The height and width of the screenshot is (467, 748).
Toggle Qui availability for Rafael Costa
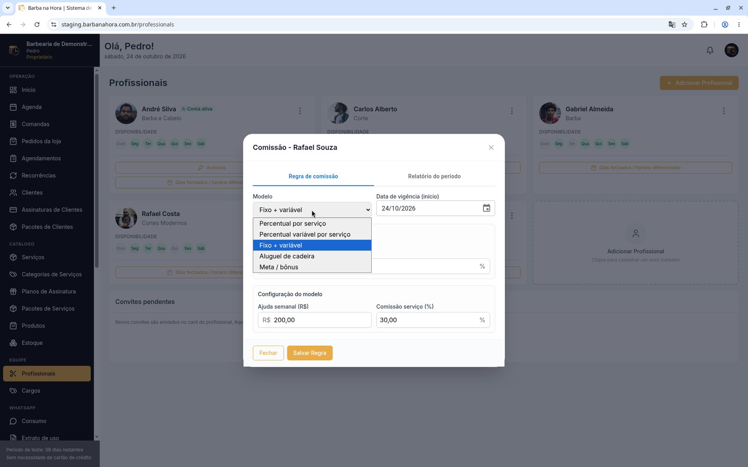174,248
